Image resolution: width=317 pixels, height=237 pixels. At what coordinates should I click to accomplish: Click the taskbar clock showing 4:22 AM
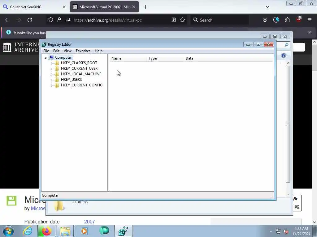coord(301,231)
